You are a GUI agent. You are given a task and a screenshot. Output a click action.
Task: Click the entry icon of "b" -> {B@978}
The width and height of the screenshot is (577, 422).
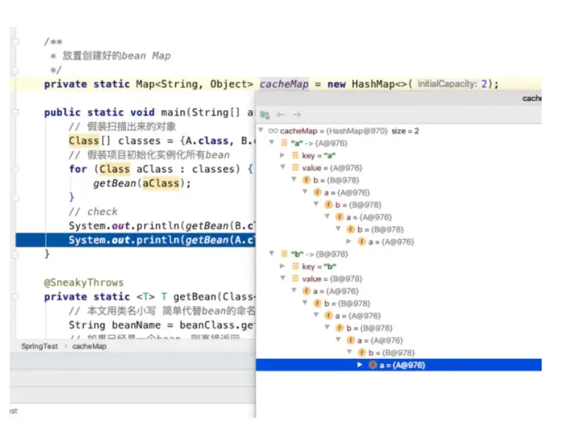285,254
